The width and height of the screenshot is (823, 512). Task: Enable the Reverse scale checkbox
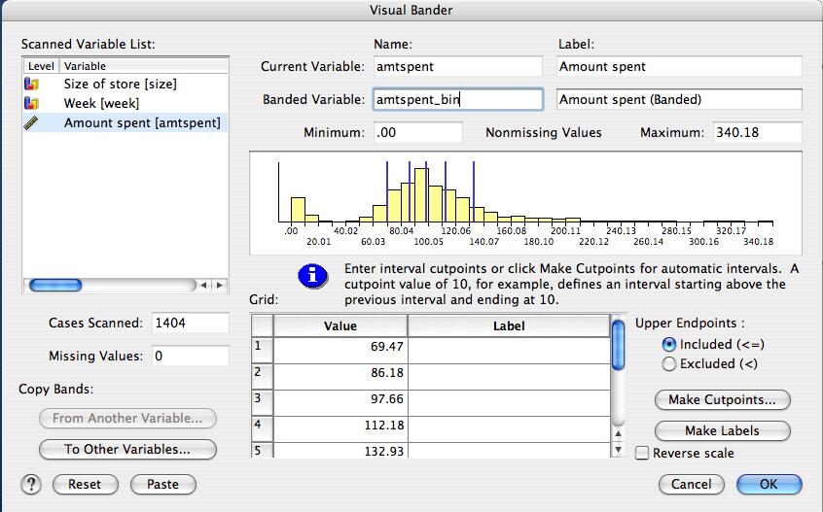coord(642,453)
